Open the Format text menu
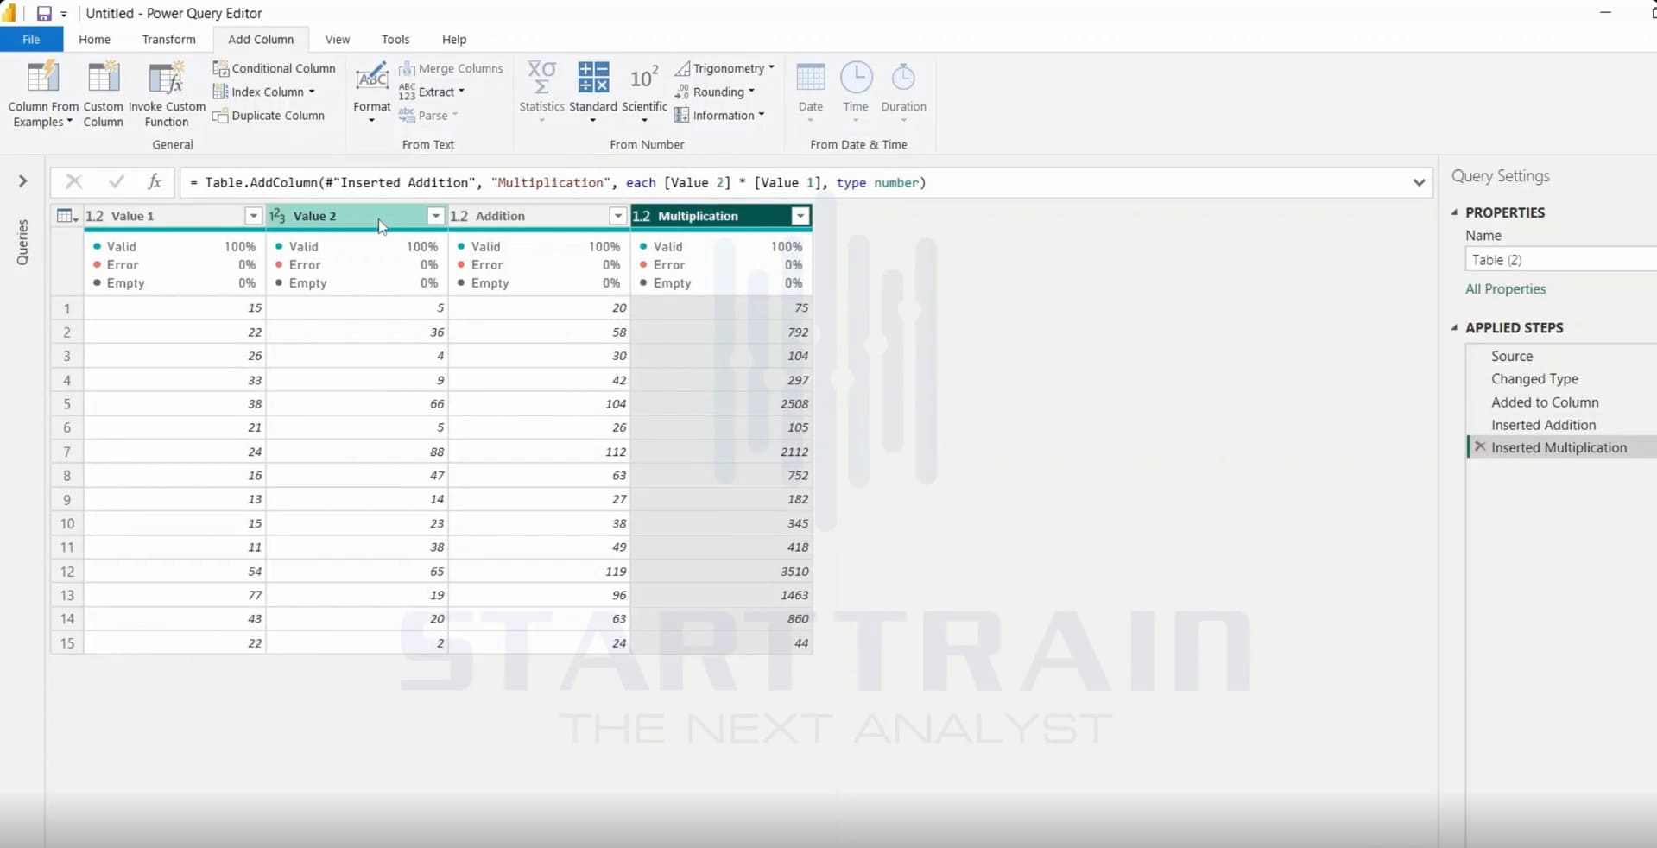 pos(371,93)
